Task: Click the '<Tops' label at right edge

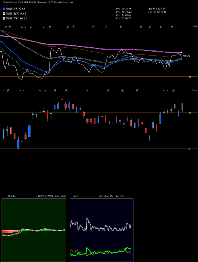Action: coord(195,27)
